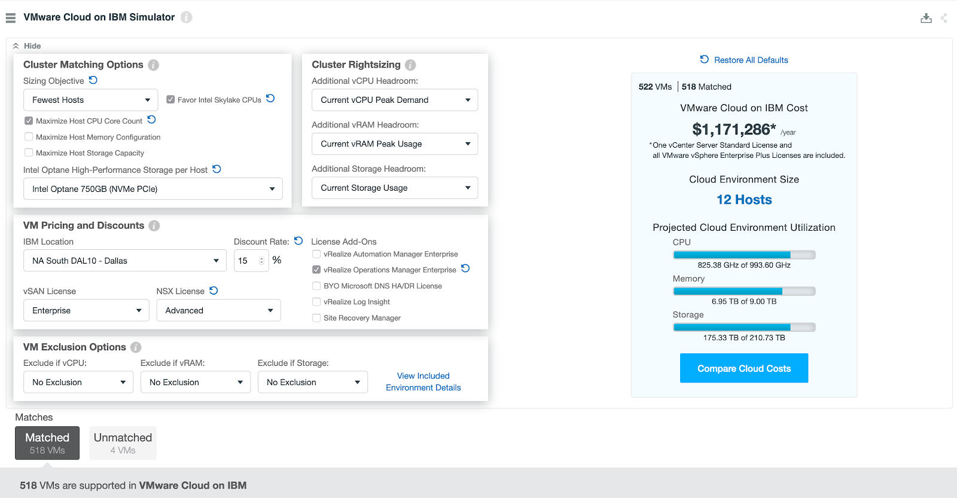Reset Intel Optane storage per host setting
This screenshot has height=498, width=957.
click(x=217, y=169)
